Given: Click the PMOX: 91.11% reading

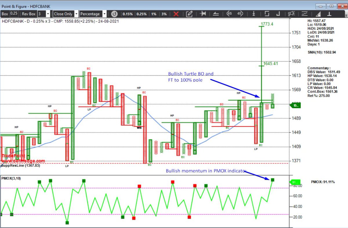Looking at the screenshot, I should (x=323, y=182).
